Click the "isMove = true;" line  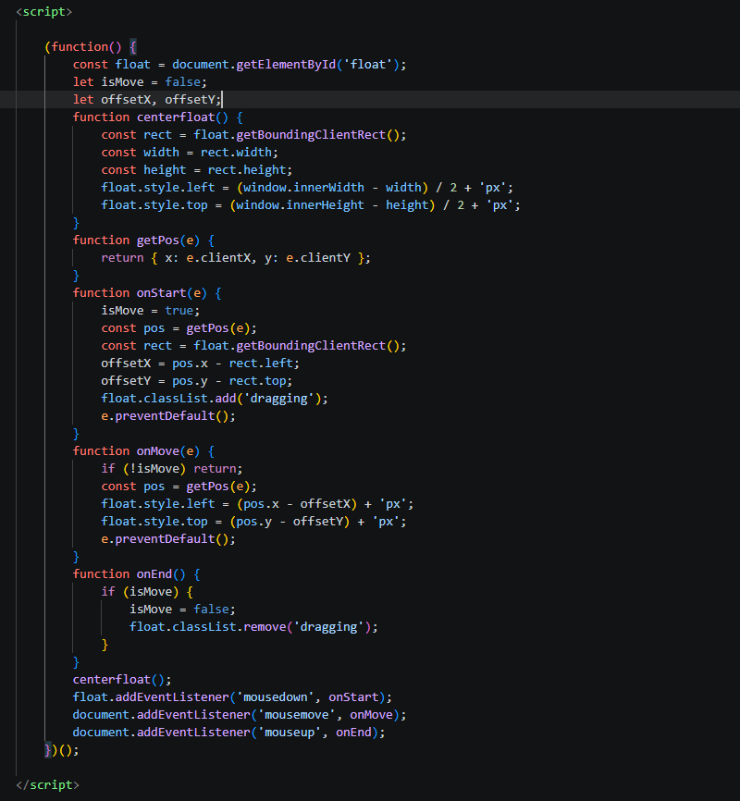click(150, 311)
